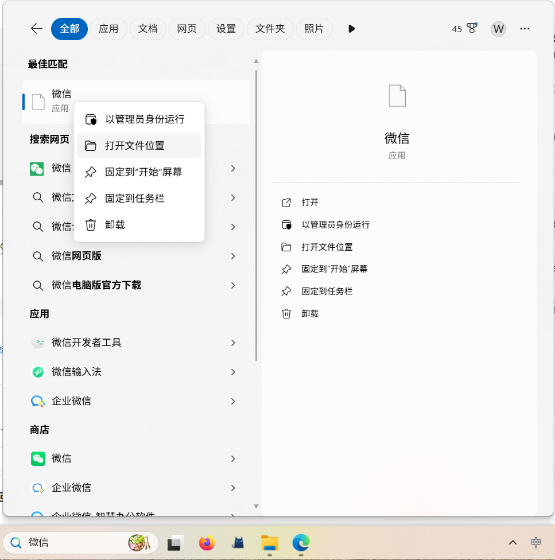This screenshot has width=555, height=560.
Task: Choose 固定到任务栏 in the context menu
Action: [x=139, y=198]
